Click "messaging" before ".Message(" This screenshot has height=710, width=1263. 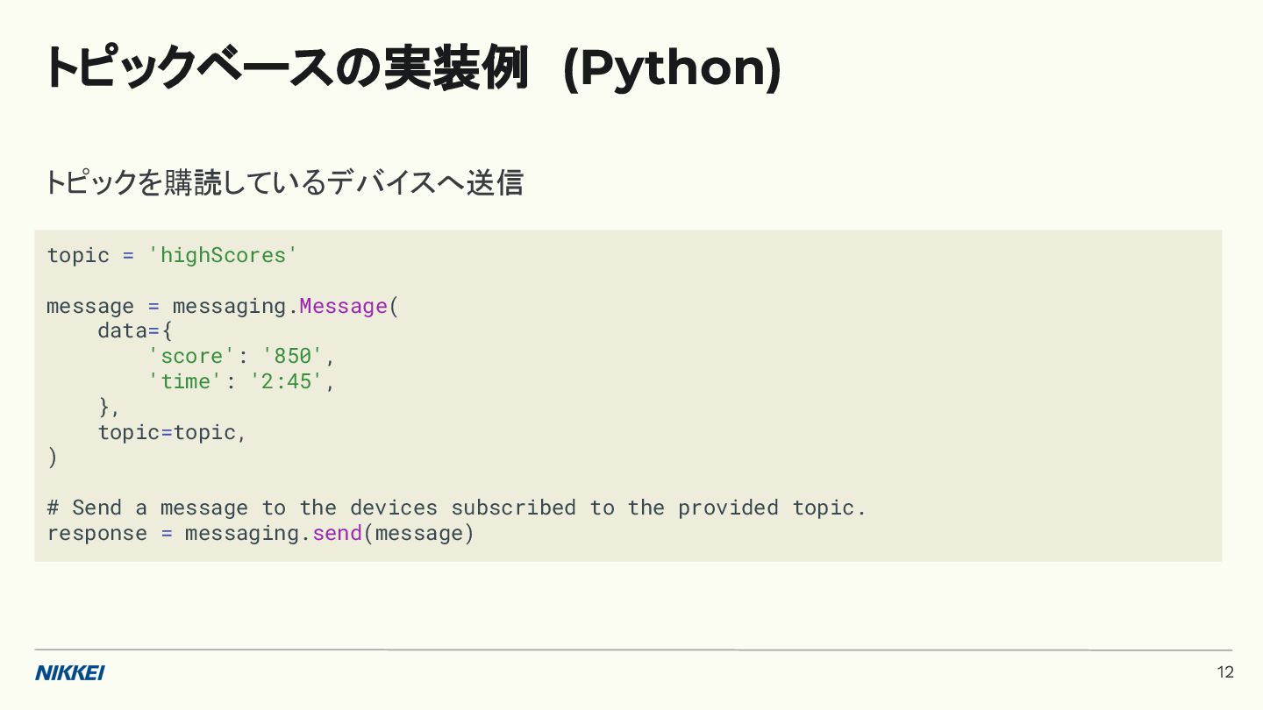[229, 306]
